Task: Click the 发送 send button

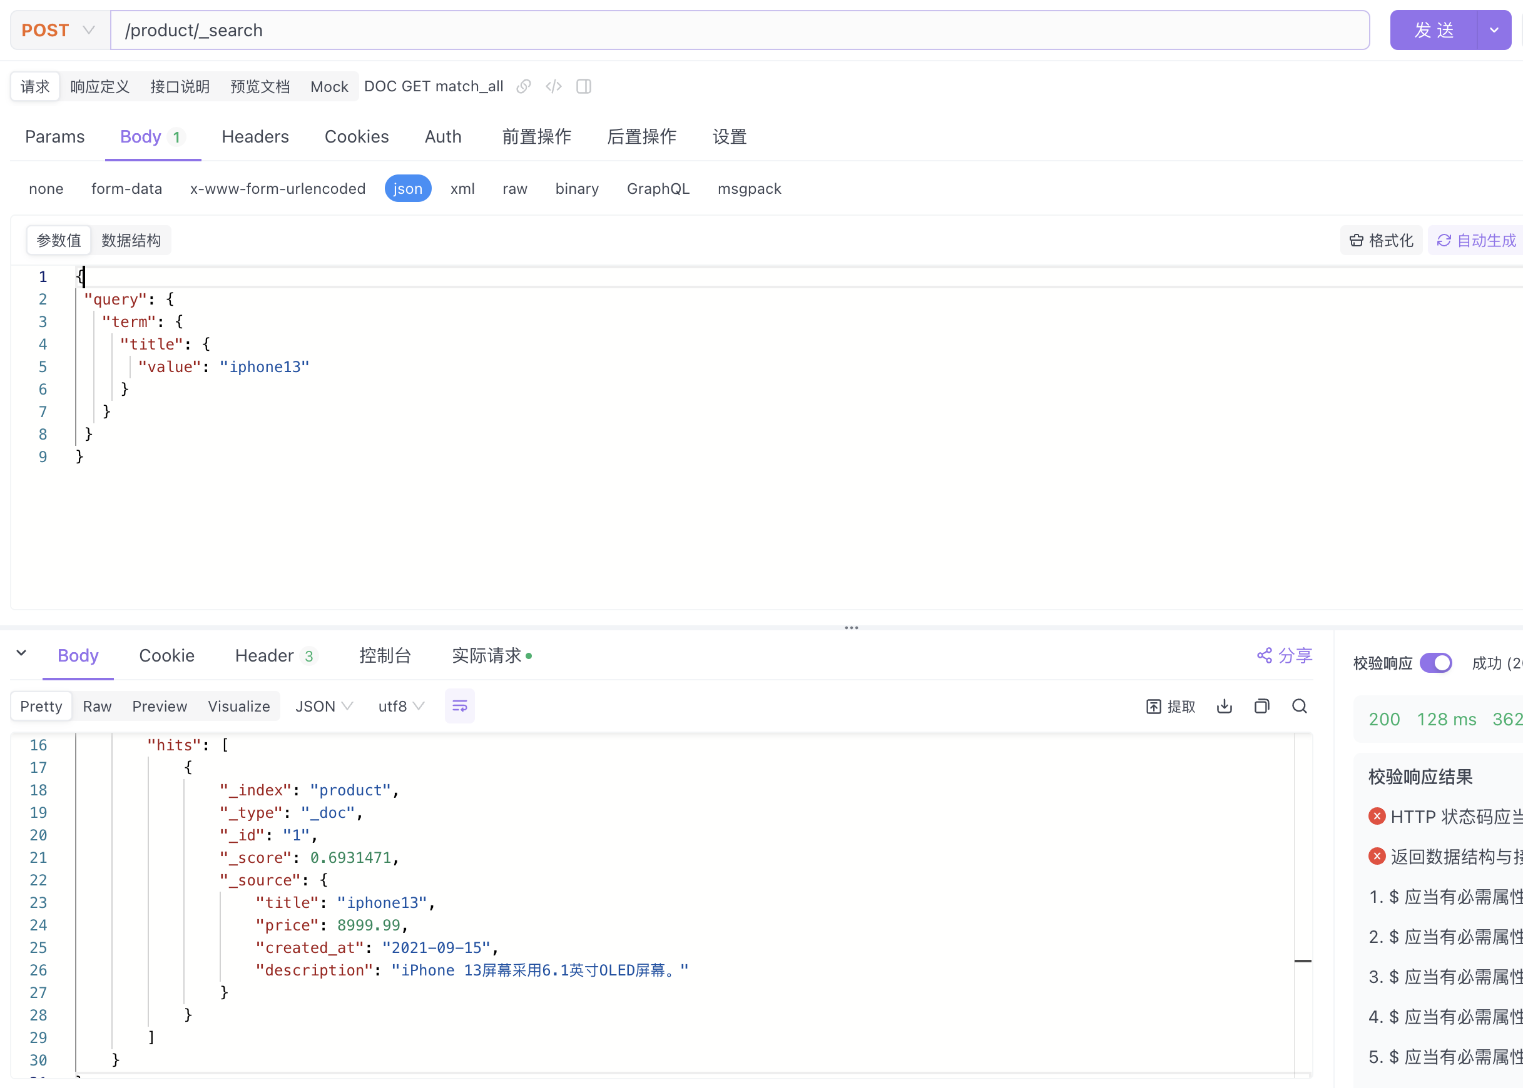Action: (x=1434, y=30)
